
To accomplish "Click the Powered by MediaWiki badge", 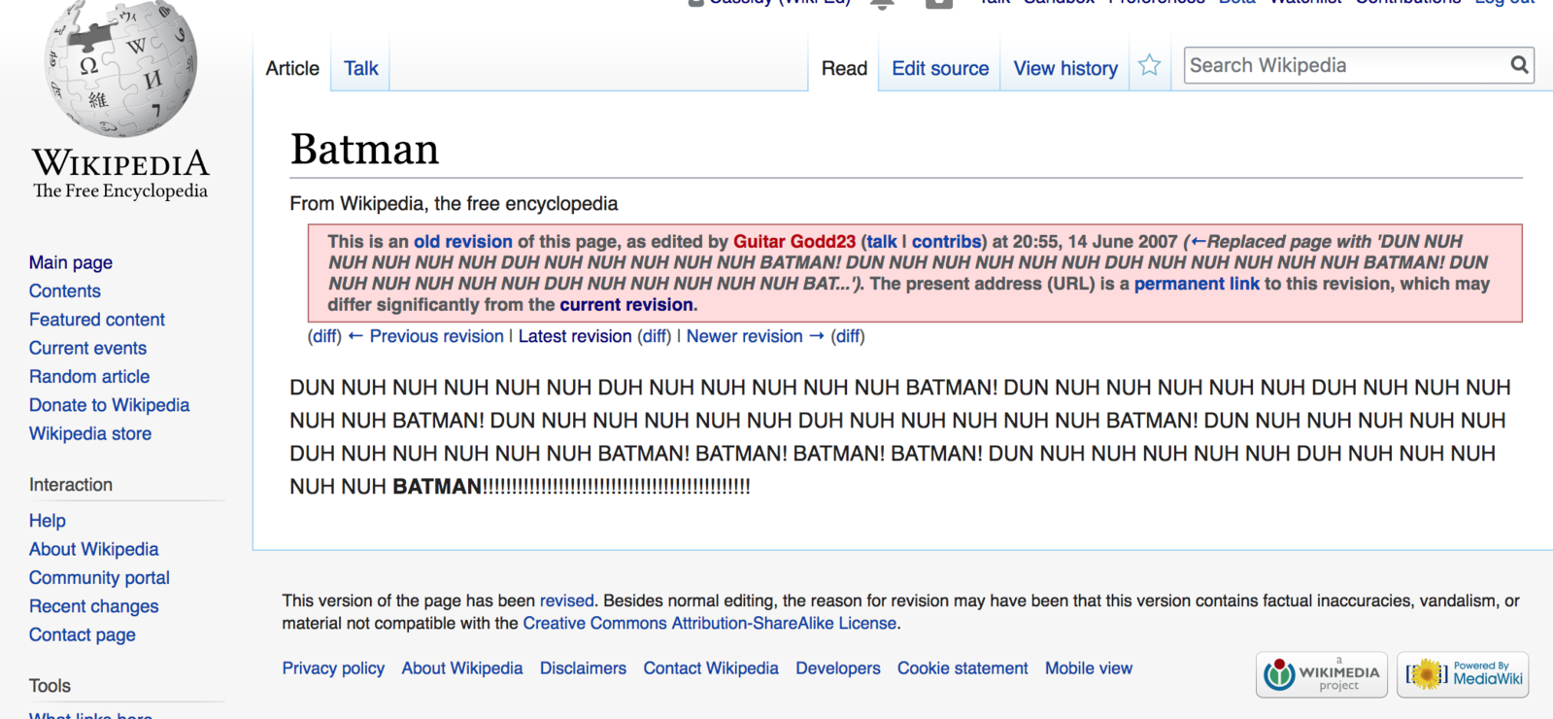I will coord(1463,674).
